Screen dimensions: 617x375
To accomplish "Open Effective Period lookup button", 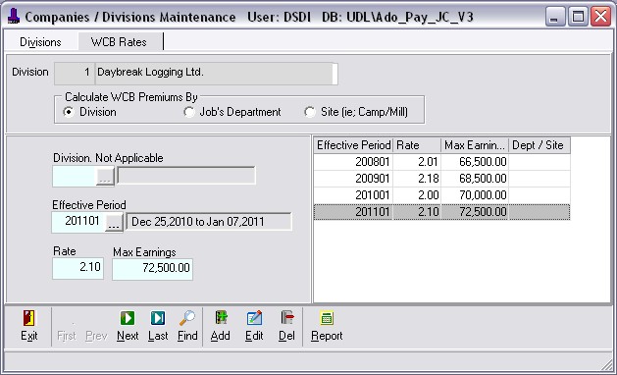I will coord(114,223).
